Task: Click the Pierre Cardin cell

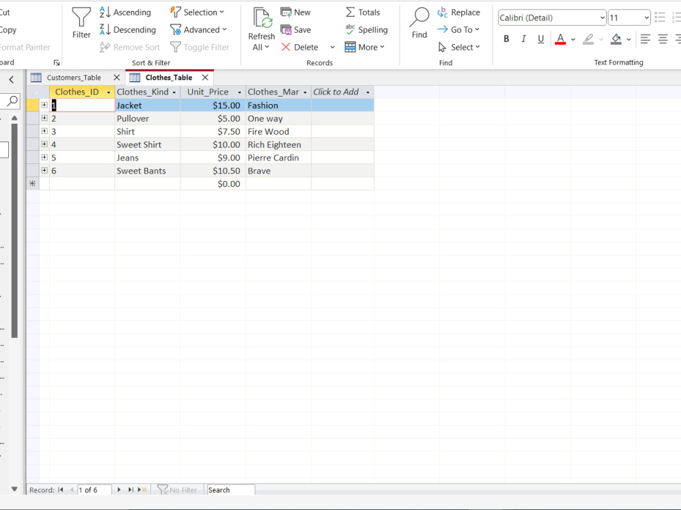Action: pyautogui.click(x=278, y=158)
